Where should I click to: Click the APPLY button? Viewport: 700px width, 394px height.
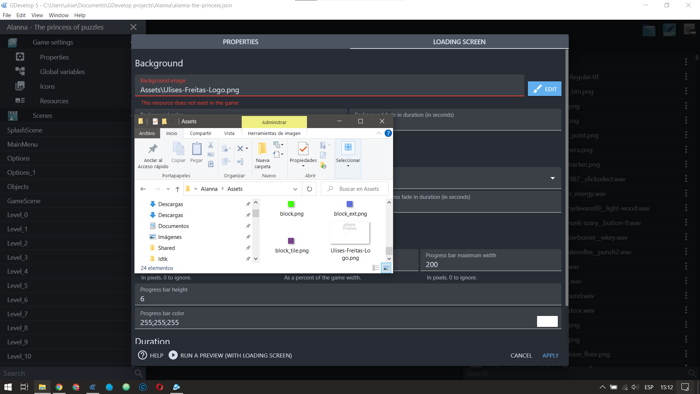[x=550, y=355]
